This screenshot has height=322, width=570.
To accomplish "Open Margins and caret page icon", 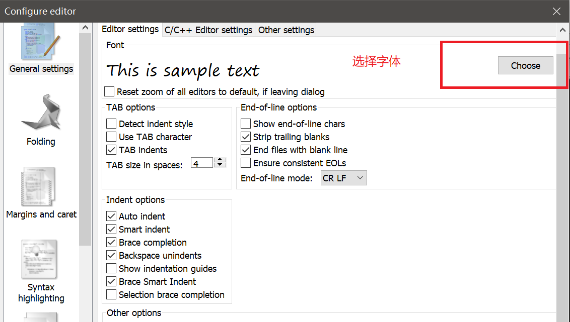I will pyautogui.click(x=39, y=187).
